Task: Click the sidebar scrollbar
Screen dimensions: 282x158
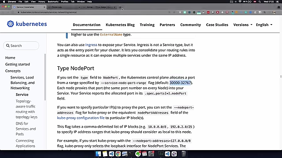Action: tap(45, 77)
